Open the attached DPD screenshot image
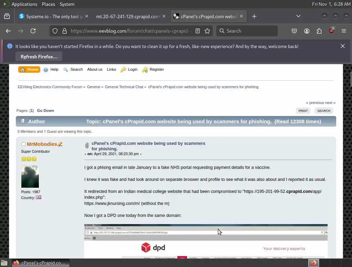Image resolution: width=352 pixels, height=267 pixels. point(206,241)
